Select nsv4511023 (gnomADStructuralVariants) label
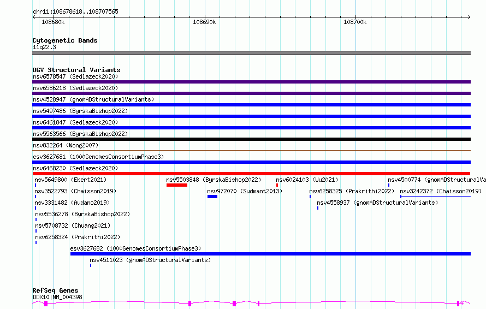 [150, 260]
